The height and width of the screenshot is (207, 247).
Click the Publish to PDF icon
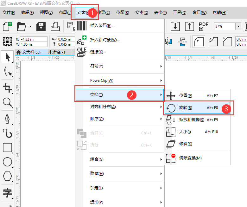[x=203, y=26]
